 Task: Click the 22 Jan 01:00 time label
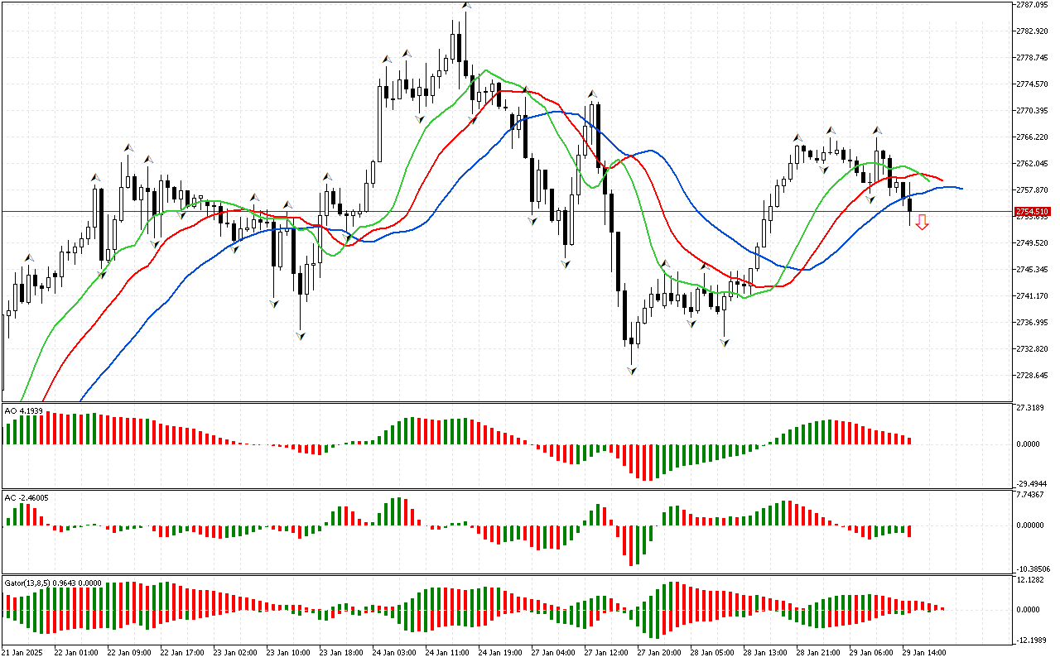[76, 652]
